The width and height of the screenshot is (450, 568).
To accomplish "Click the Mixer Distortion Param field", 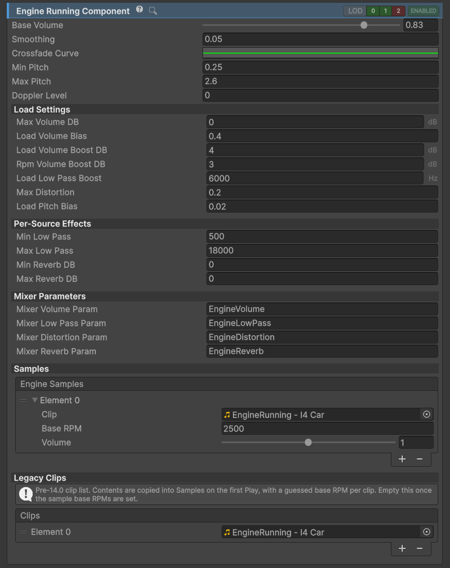I will click(322, 337).
